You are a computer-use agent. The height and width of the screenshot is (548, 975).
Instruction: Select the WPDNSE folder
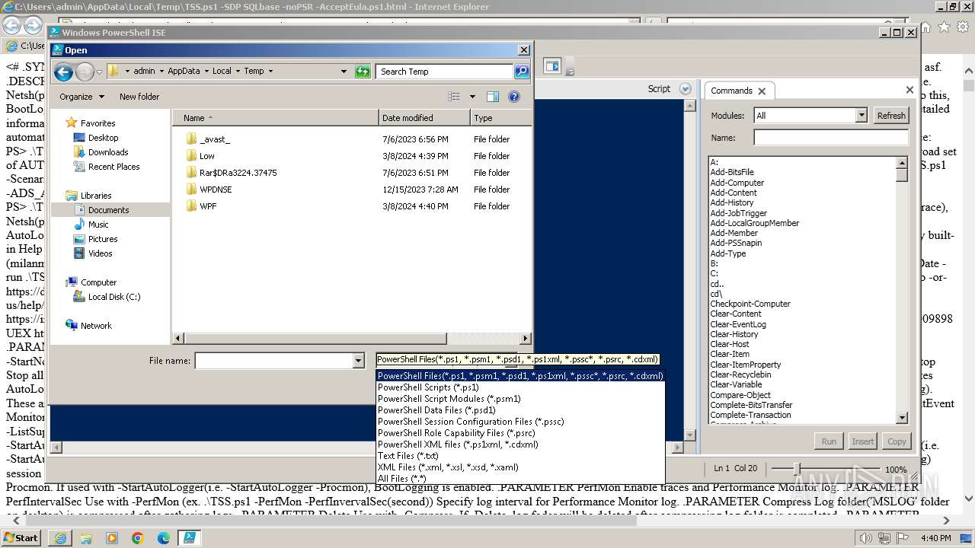point(216,190)
